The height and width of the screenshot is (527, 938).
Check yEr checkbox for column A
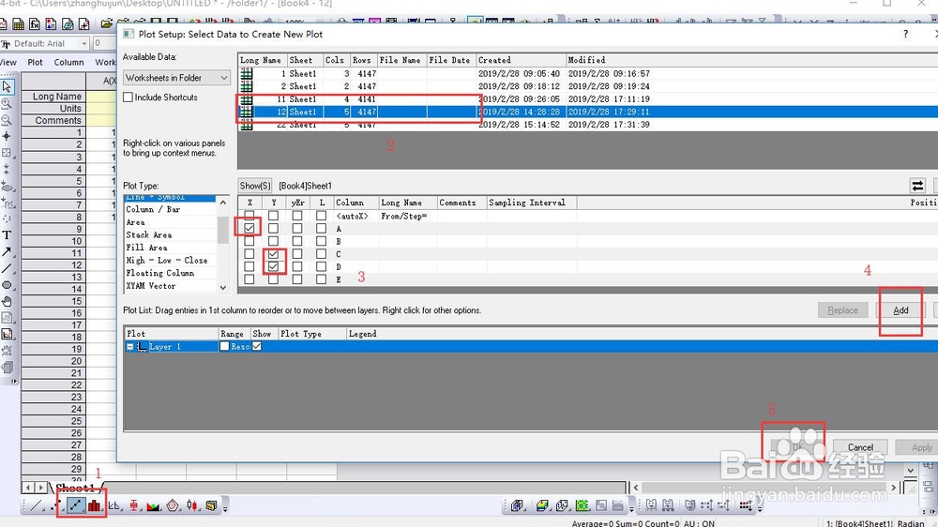297,229
